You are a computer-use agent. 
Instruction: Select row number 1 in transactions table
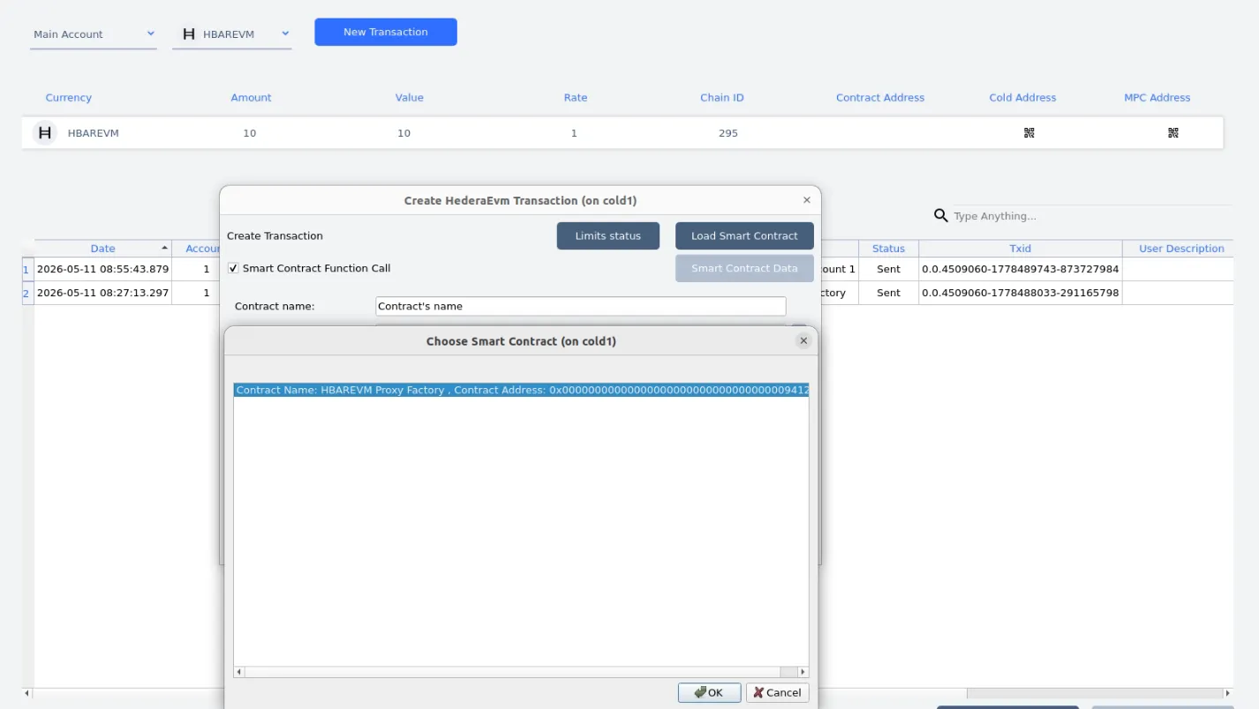point(26,269)
